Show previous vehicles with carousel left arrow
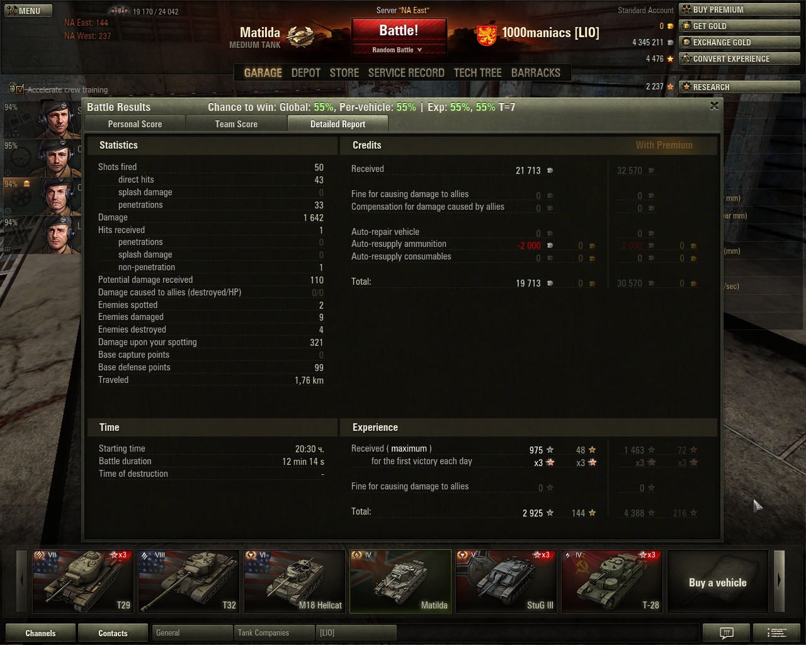The width and height of the screenshot is (806, 645). pyautogui.click(x=22, y=581)
